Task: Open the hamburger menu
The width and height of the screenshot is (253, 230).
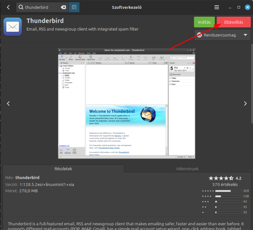Action: pyautogui.click(x=217, y=7)
